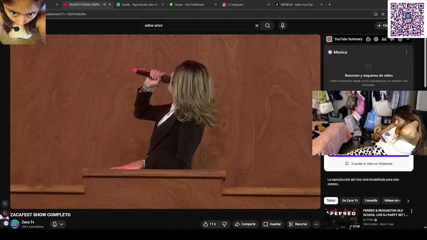427x240 pixels.
Task: Click the translate icon left of video
Action: [x=5, y=204]
